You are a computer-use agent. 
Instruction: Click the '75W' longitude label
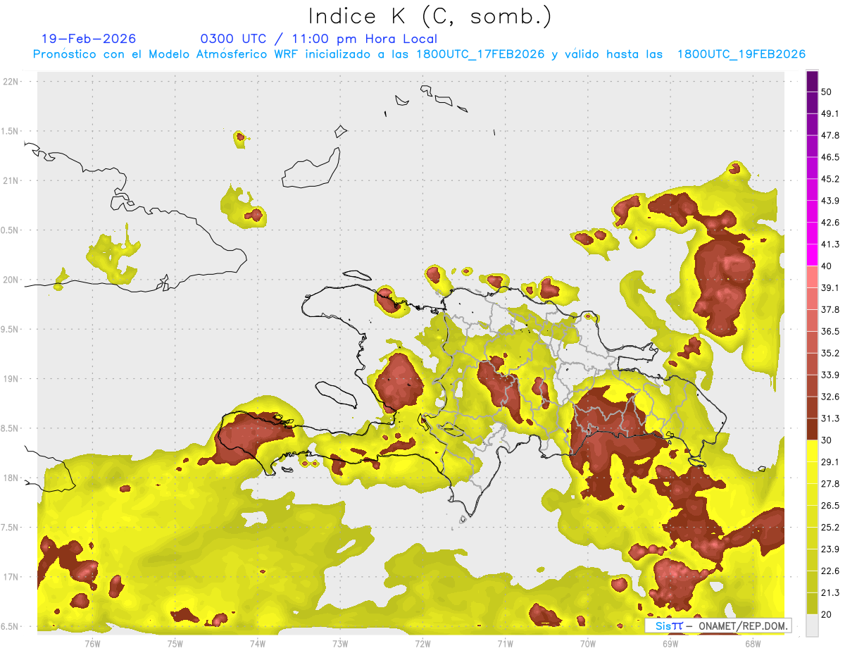[175, 643]
